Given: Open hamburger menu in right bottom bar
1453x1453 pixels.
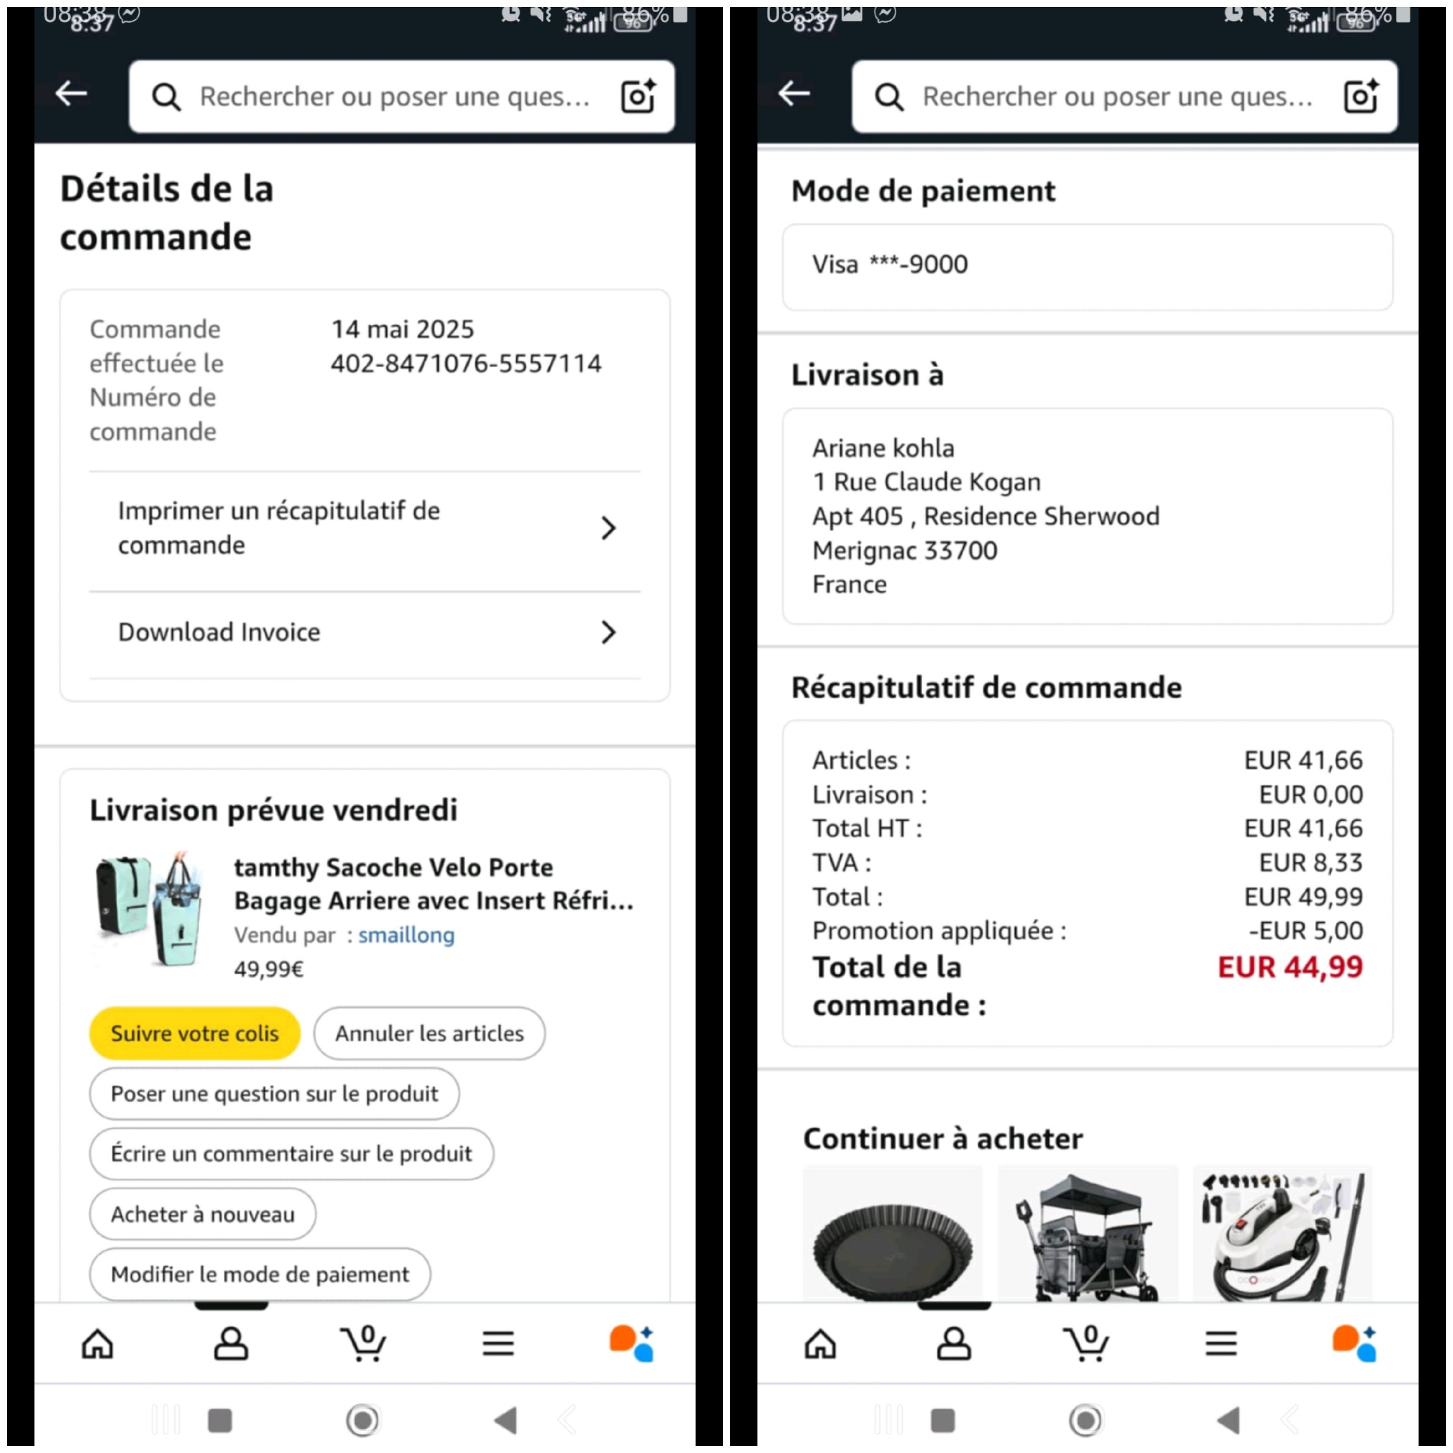Looking at the screenshot, I should click(1221, 1344).
